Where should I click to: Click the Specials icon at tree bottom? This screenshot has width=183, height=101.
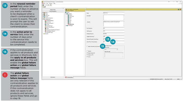[x=44, y=34]
